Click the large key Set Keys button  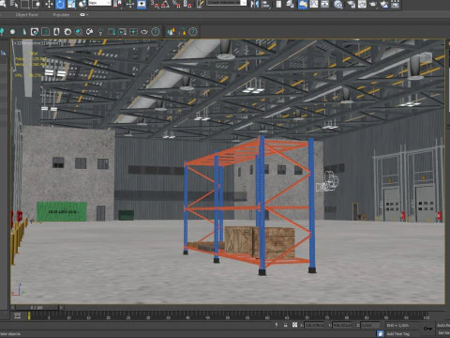[427, 329]
